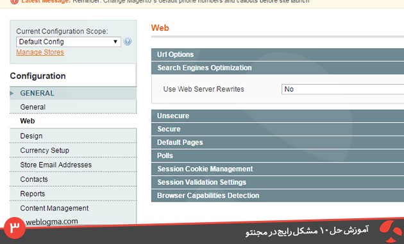Open Content Management settings
Viewport: 404px width, 244px height.
click(x=73, y=208)
